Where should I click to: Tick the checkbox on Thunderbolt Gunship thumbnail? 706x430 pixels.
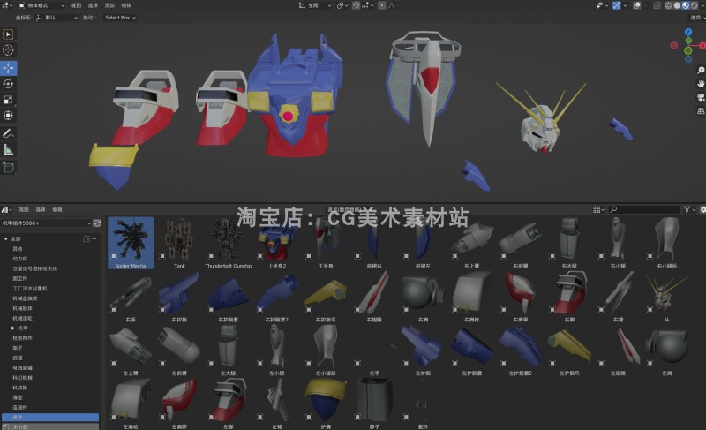pyautogui.click(x=211, y=256)
